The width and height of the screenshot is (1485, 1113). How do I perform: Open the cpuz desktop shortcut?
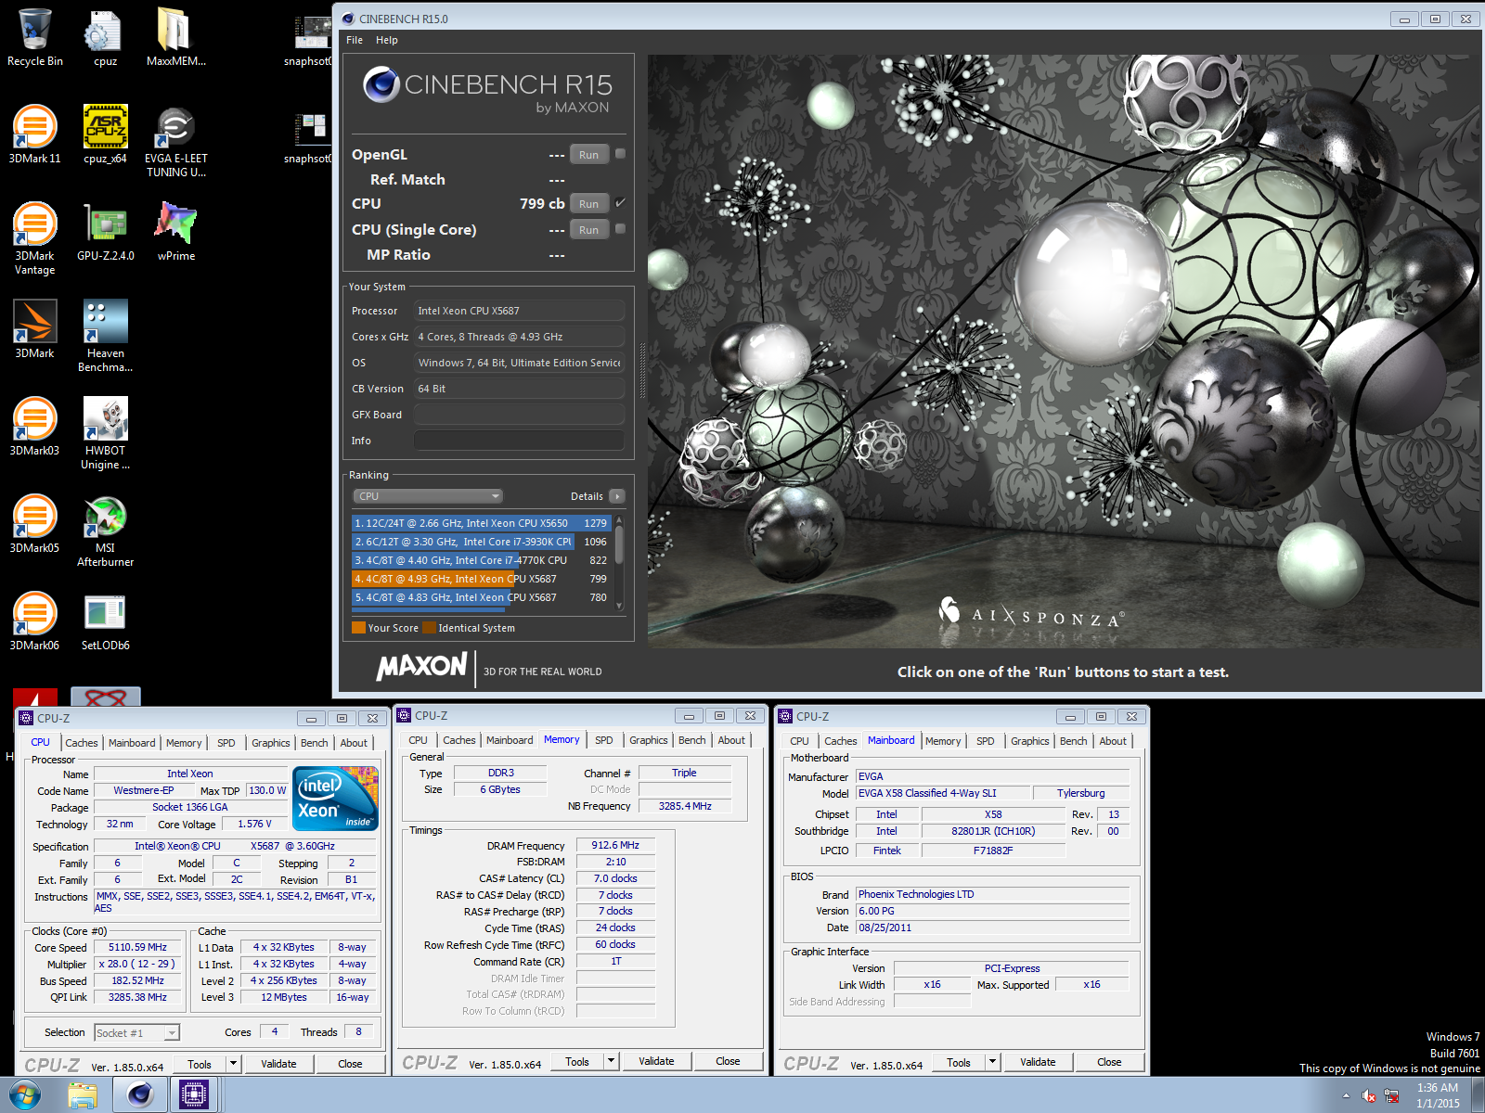coord(105,37)
